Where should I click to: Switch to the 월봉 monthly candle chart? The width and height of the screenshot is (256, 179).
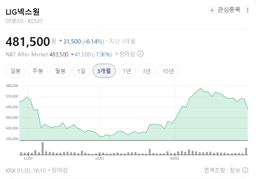(x=58, y=71)
